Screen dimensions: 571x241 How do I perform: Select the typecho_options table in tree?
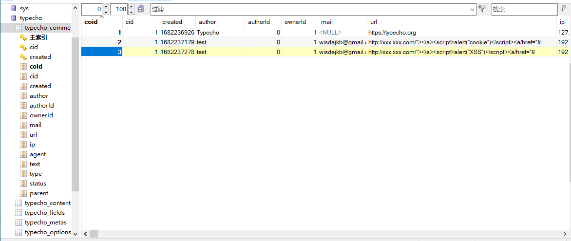click(48, 232)
